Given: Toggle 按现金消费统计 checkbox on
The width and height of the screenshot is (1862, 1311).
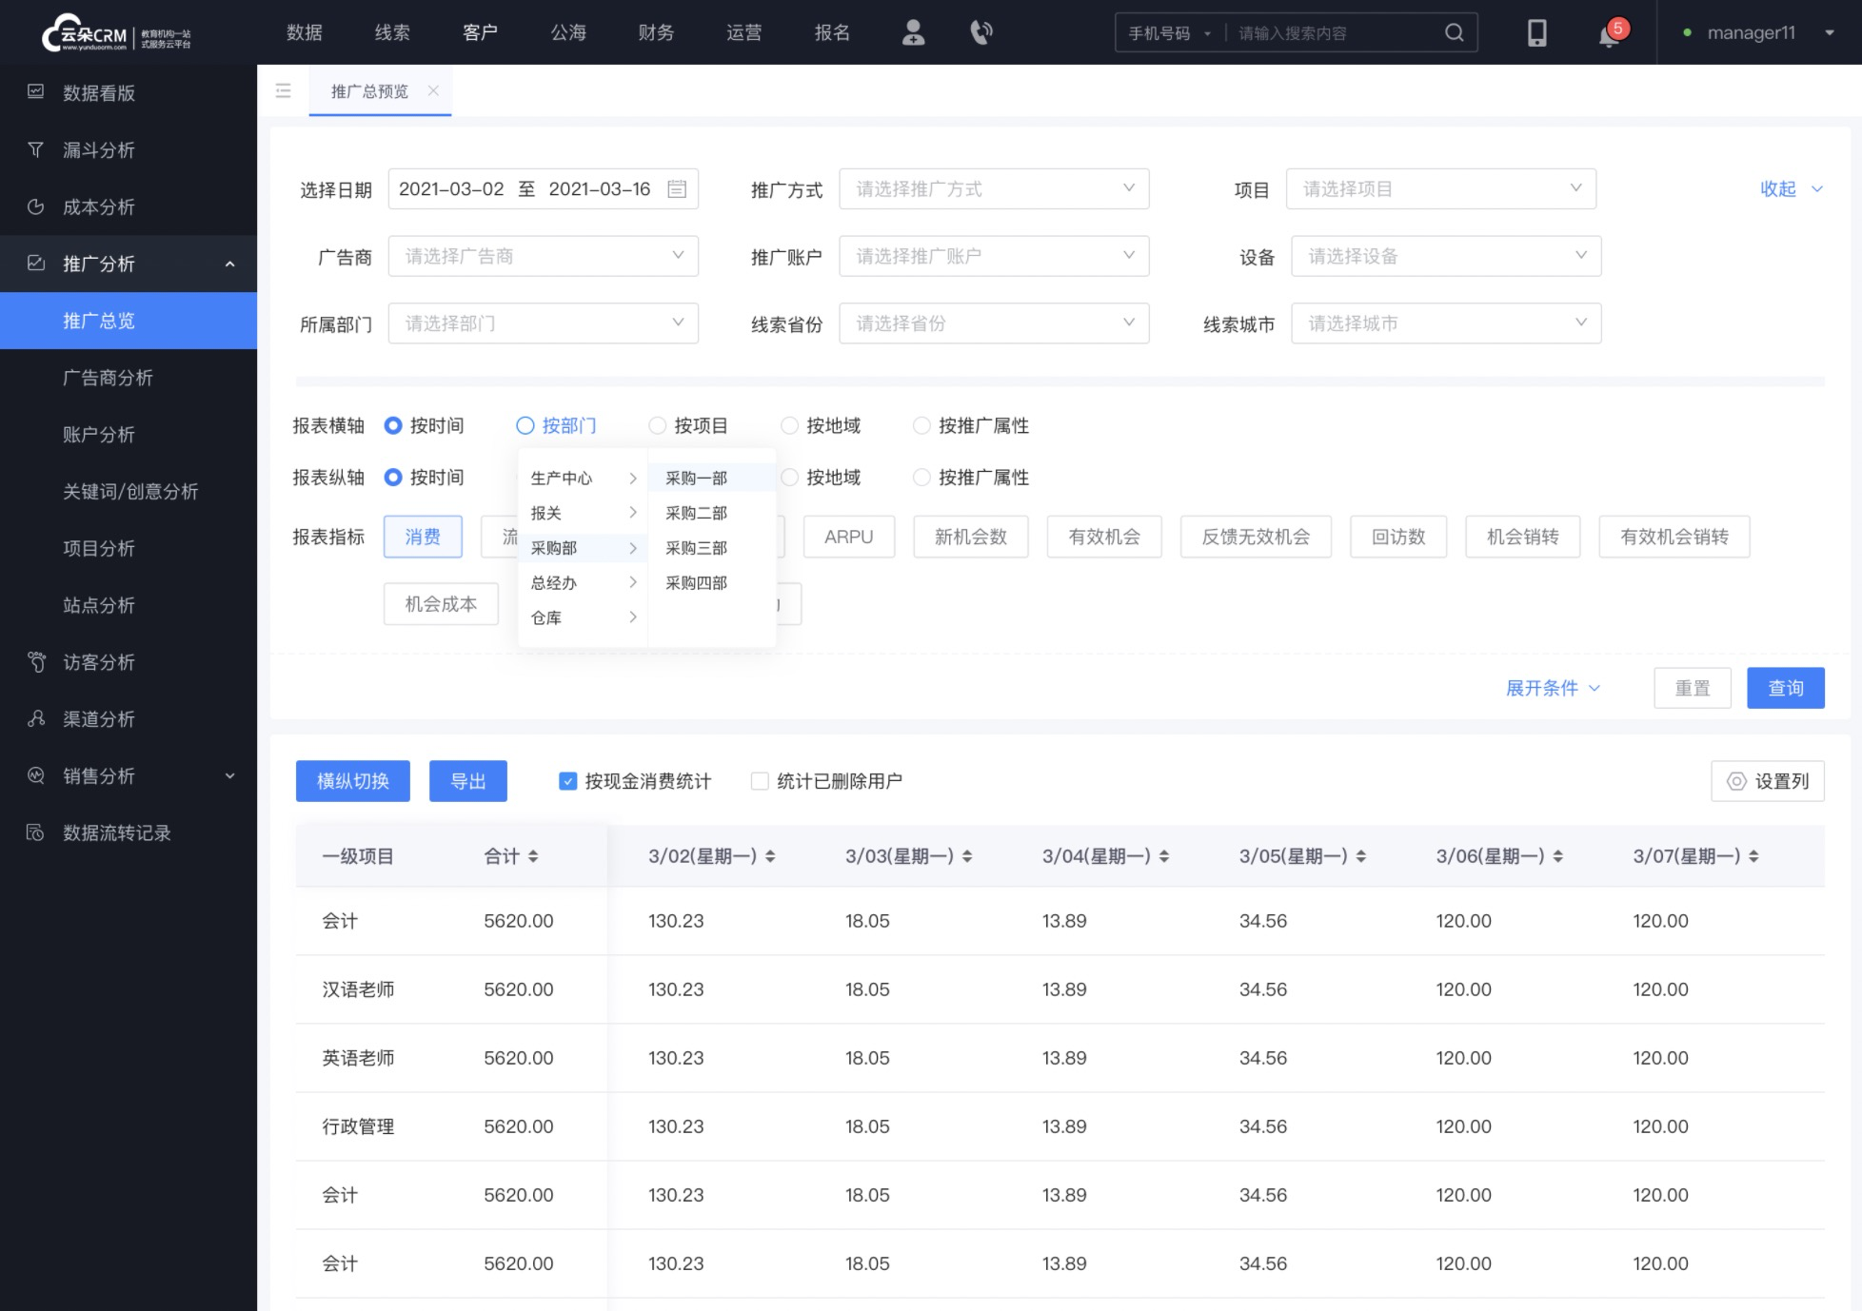Looking at the screenshot, I should pos(569,780).
